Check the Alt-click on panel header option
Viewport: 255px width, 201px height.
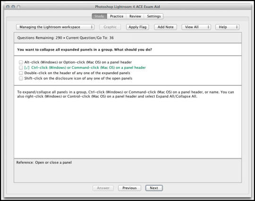coord(21,62)
